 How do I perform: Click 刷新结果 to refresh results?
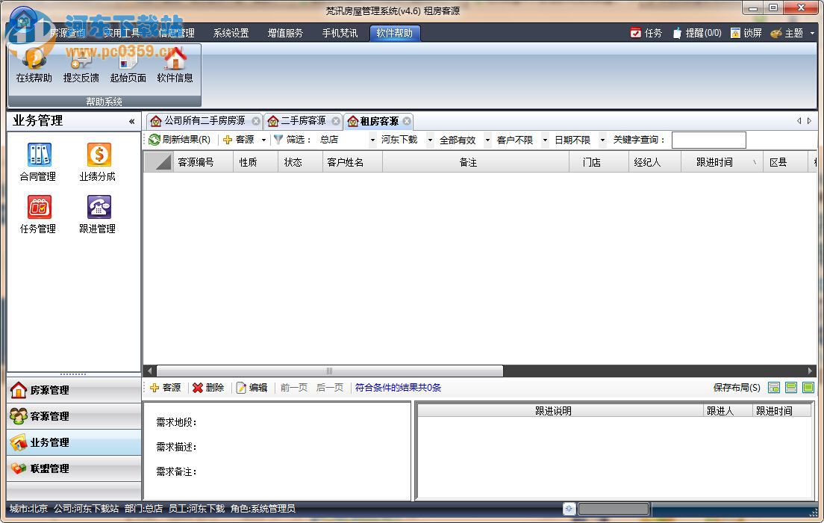[179, 140]
